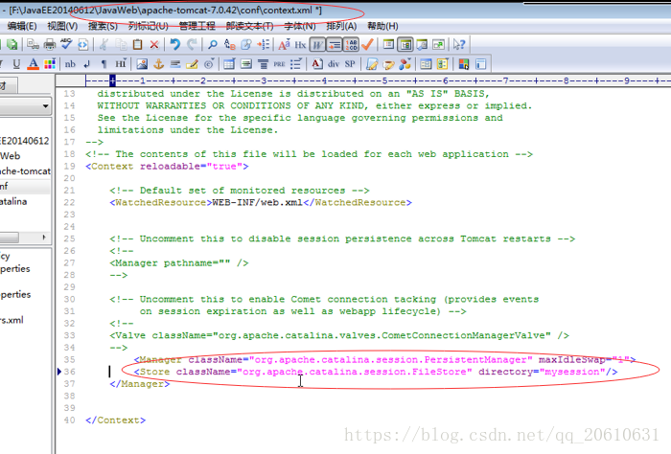Click the HTML comment pencil icon
The height and width of the screenshot is (454, 671).
pos(192,64)
